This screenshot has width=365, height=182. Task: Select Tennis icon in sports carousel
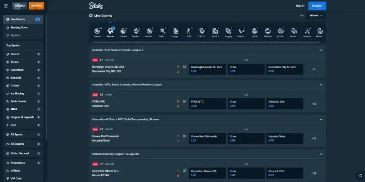point(97,31)
